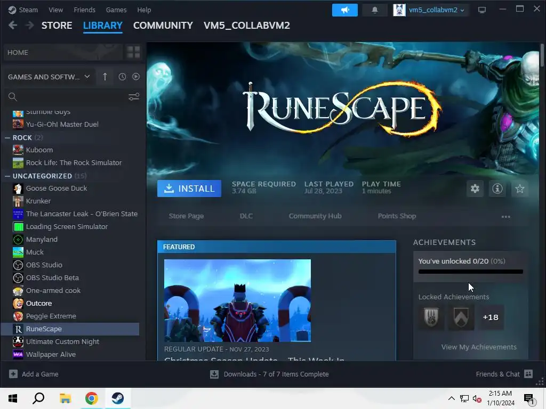
Task: Open the Steam menu
Action: [x=23, y=10]
